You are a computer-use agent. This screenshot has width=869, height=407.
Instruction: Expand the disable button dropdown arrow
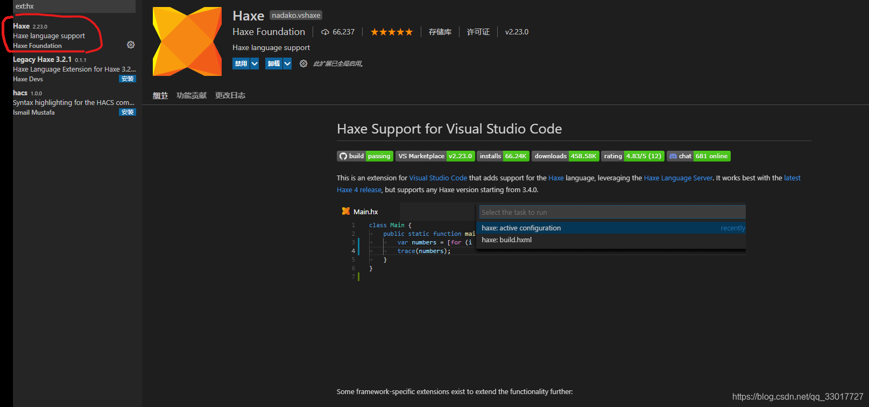[255, 64]
